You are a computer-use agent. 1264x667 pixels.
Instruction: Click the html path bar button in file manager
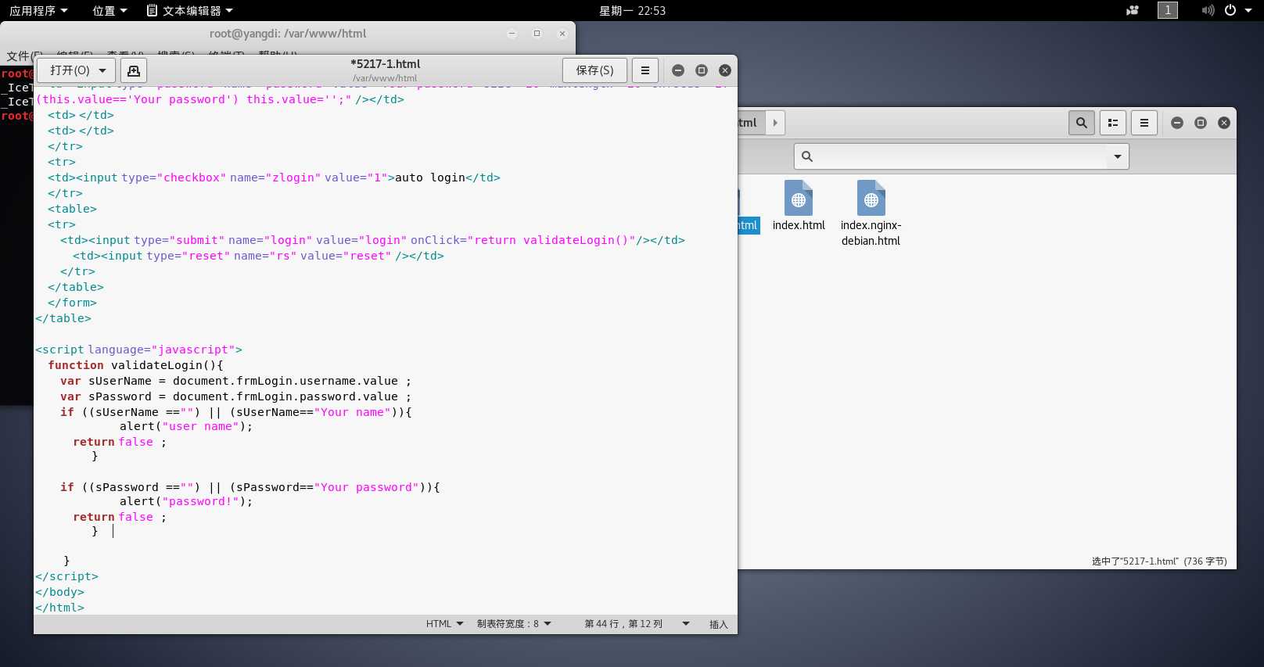coord(749,123)
